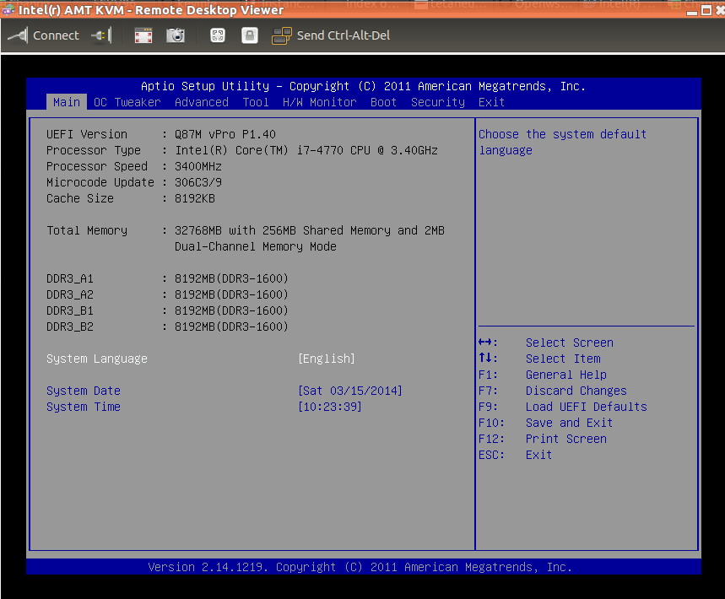Click the Processor Type label
Image resolution: width=725 pixels, height=599 pixels.
coord(94,151)
